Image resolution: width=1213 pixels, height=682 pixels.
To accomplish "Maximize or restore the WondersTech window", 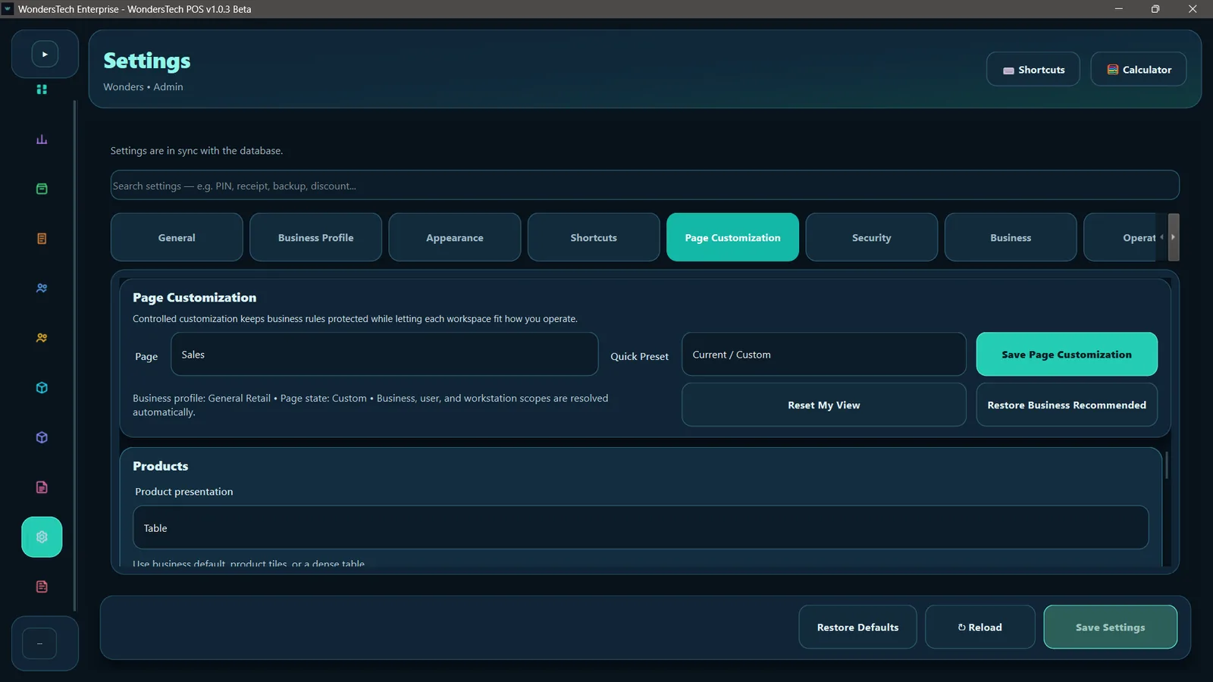I will tap(1155, 9).
